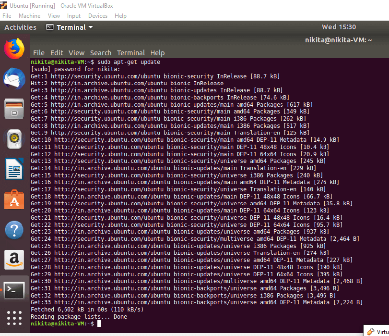Image resolution: width=389 pixels, height=336 pixels.
Task: Open the File menu in Terminal
Action: coord(38,53)
